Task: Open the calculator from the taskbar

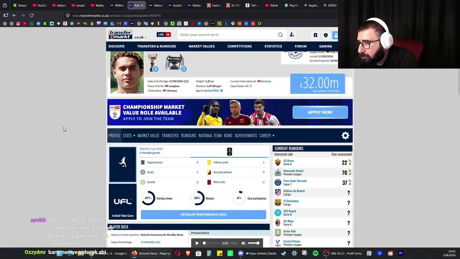Action: pyautogui.click(x=209, y=253)
